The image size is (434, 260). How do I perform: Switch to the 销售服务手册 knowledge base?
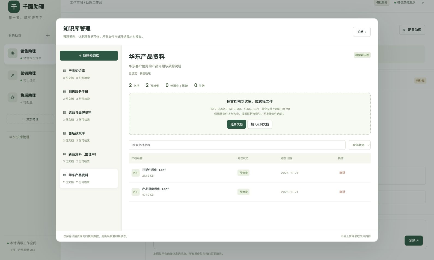89,95
